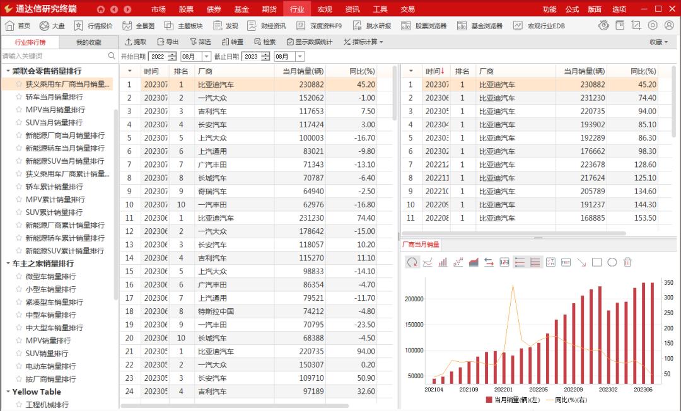Screen dimensions: 681x411
Task: Switch to the 我的收藏 tab
Action: tap(88, 42)
